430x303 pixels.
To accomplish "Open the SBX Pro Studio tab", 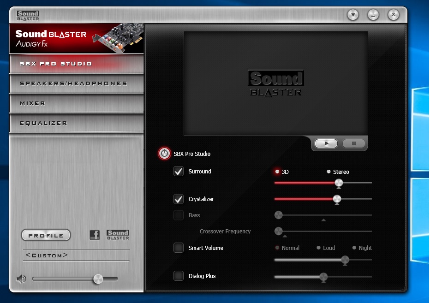I will 77,64.
